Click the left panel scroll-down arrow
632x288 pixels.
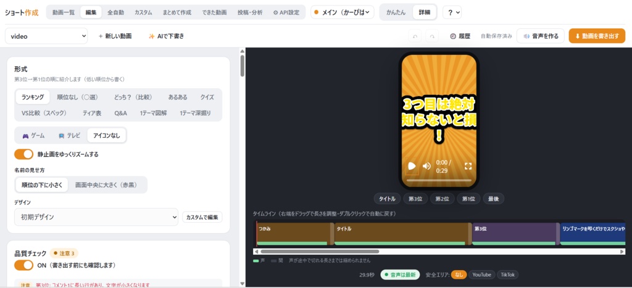(242, 283)
